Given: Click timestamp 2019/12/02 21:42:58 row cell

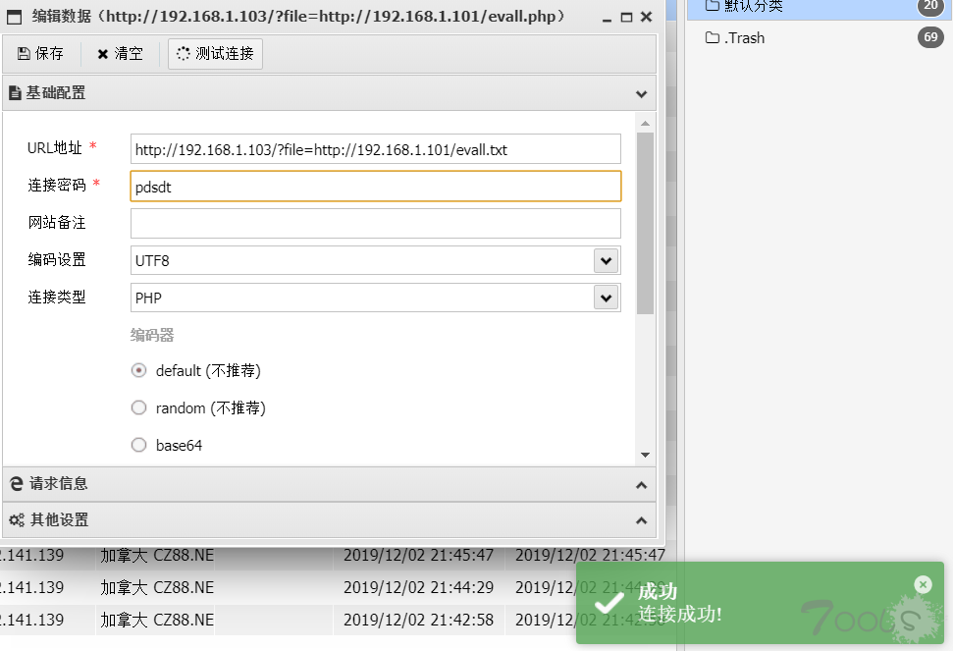Looking at the screenshot, I should 418,620.
